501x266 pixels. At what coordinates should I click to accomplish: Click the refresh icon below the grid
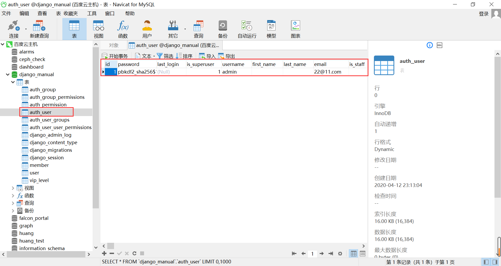134,253
